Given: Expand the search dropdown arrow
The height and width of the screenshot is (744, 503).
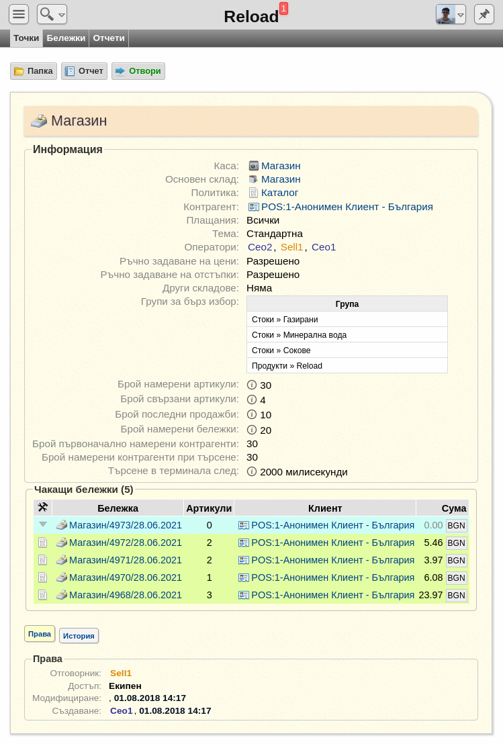Looking at the screenshot, I should pos(62,15).
